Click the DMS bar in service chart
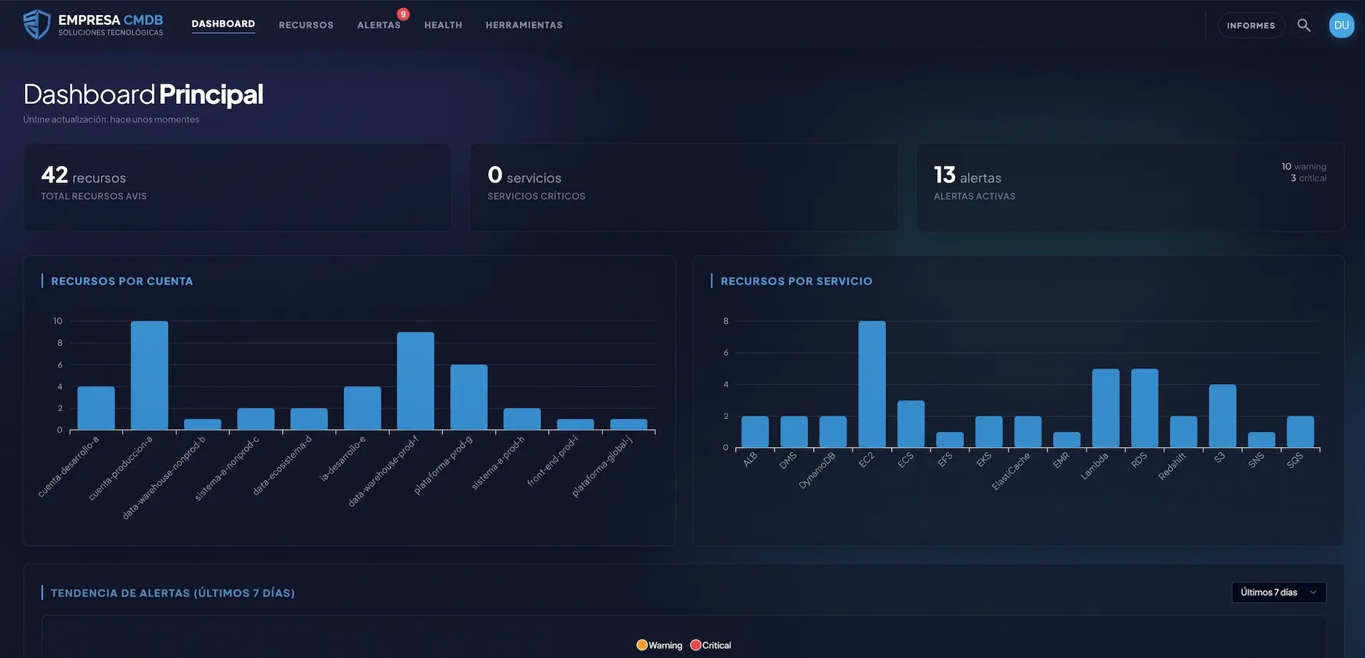Screen dimensions: 1365x658 point(794,432)
